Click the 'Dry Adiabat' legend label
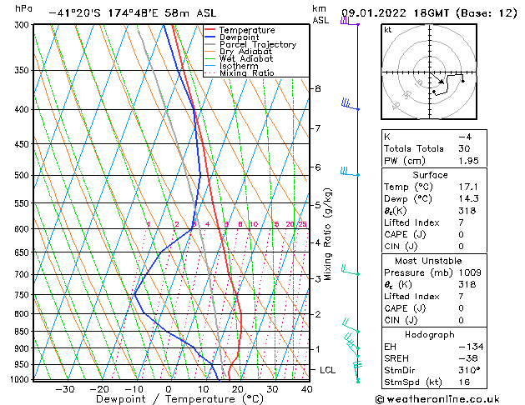The height and width of the screenshot is (405, 525). (x=245, y=52)
